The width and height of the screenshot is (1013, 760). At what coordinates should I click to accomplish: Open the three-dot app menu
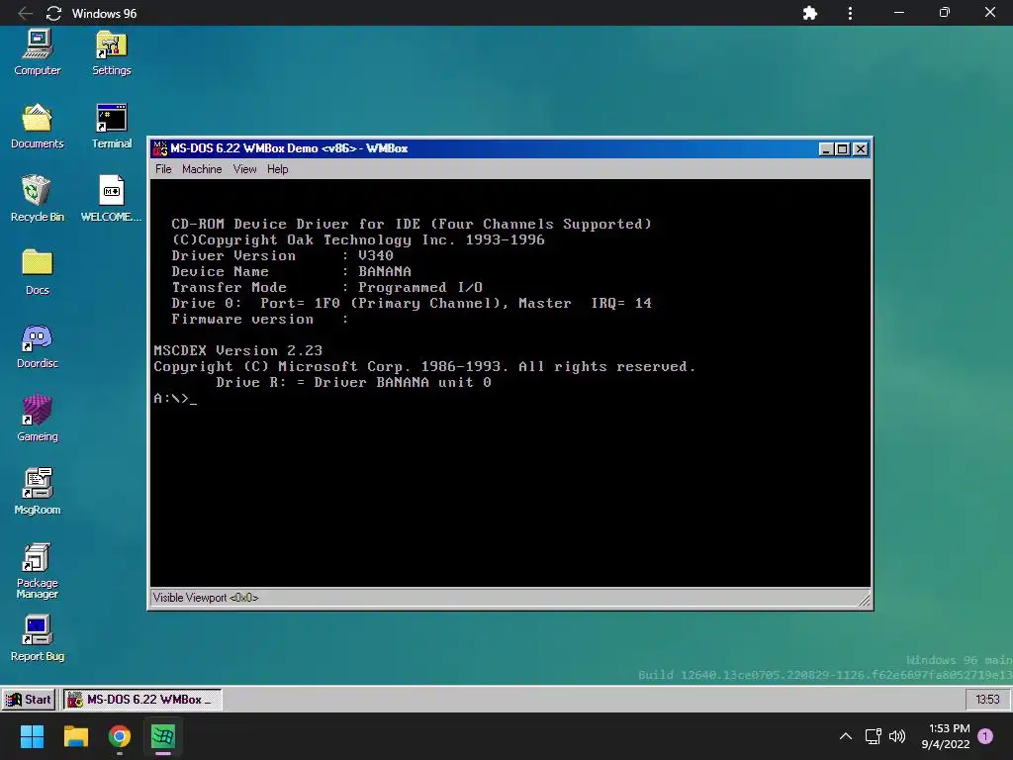tap(850, 13)
